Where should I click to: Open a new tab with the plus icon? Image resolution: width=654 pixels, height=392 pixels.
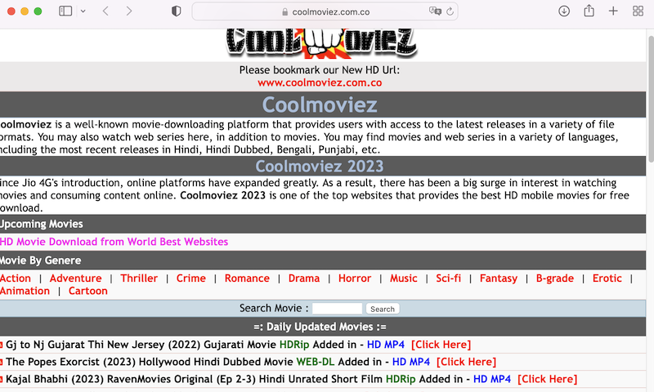pyautogui.click(x=613, y=11)
